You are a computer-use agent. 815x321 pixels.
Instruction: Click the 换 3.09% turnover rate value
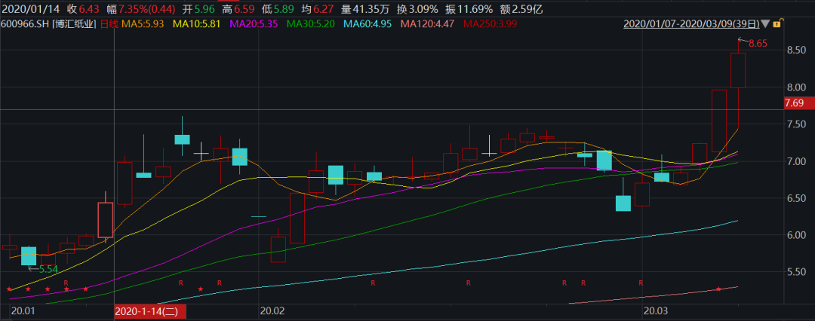pos(417,9)
